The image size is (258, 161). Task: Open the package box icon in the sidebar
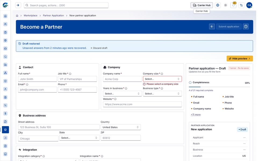pyautogui.click(x=5, y=41)
